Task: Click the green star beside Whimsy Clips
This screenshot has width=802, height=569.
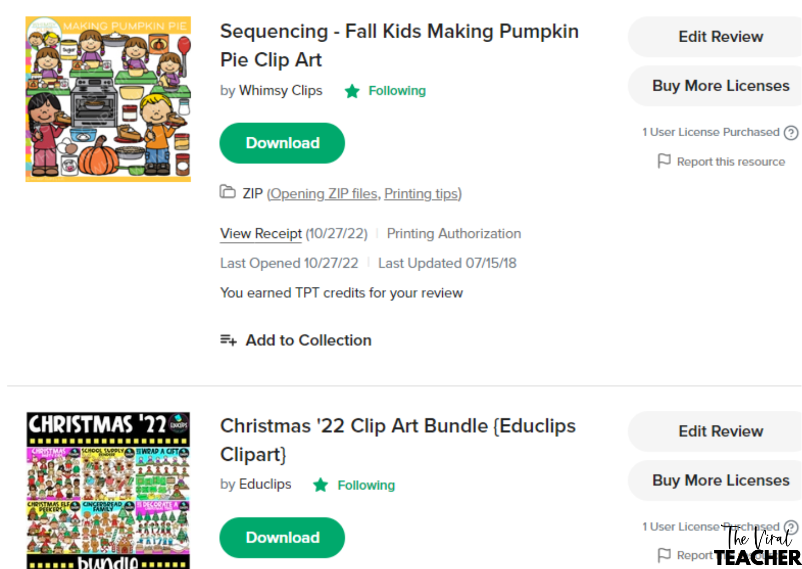Action: 352,91
